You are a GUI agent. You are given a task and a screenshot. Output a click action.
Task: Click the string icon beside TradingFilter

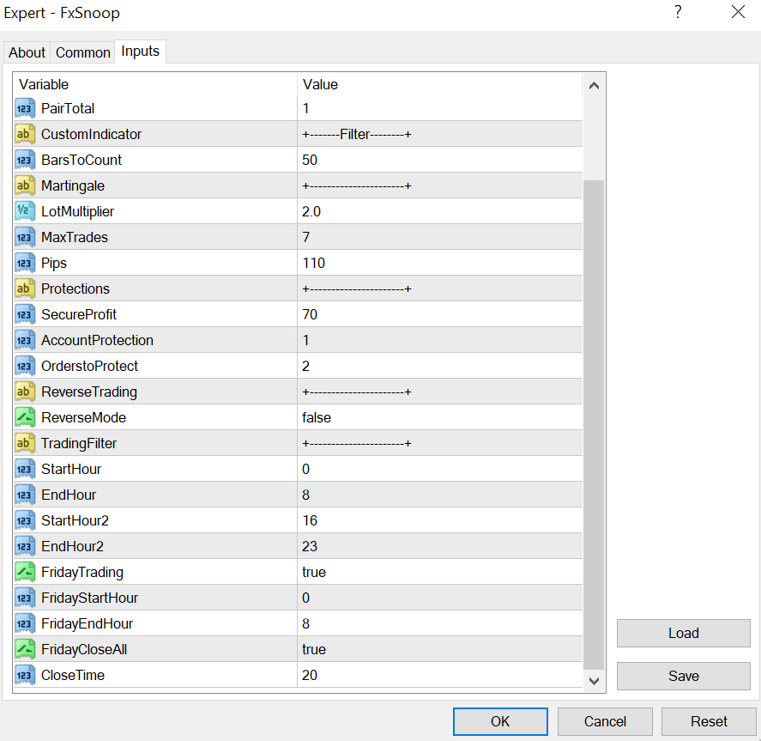click(x=25, y=443)
